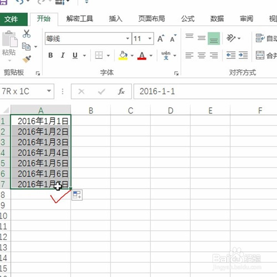Switch to the 审阅 review tab

(x=246, y=19)
